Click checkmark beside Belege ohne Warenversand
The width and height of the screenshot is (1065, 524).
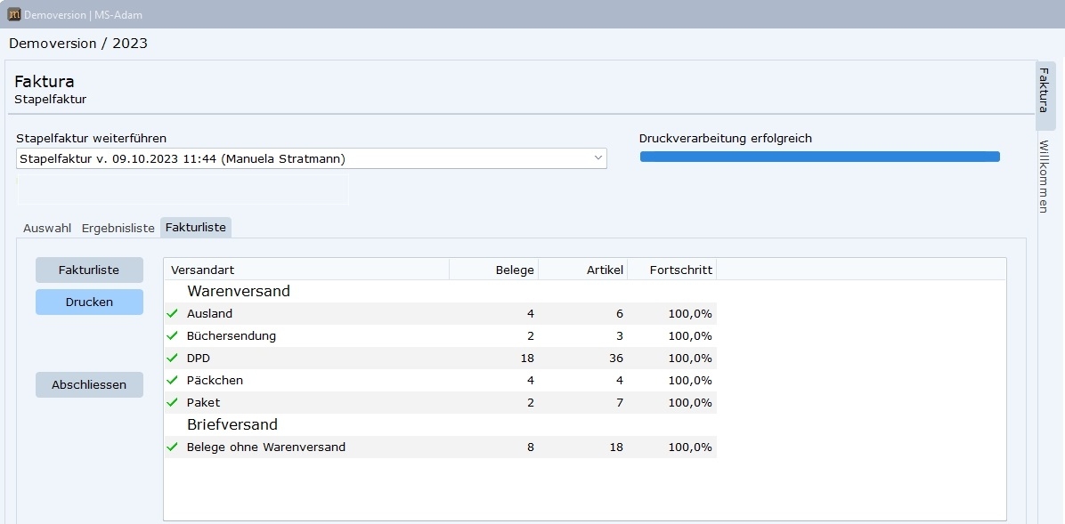coord(173,447)
